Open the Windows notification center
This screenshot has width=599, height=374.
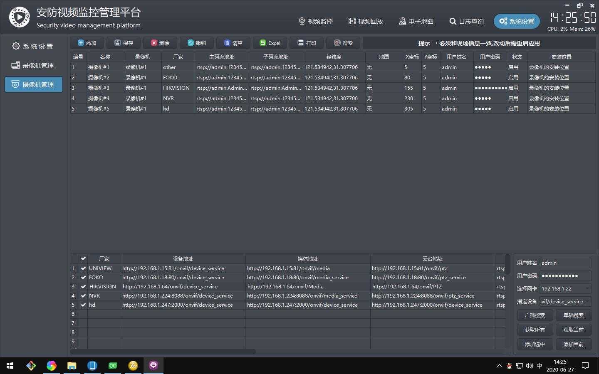[x=585, y=366]
